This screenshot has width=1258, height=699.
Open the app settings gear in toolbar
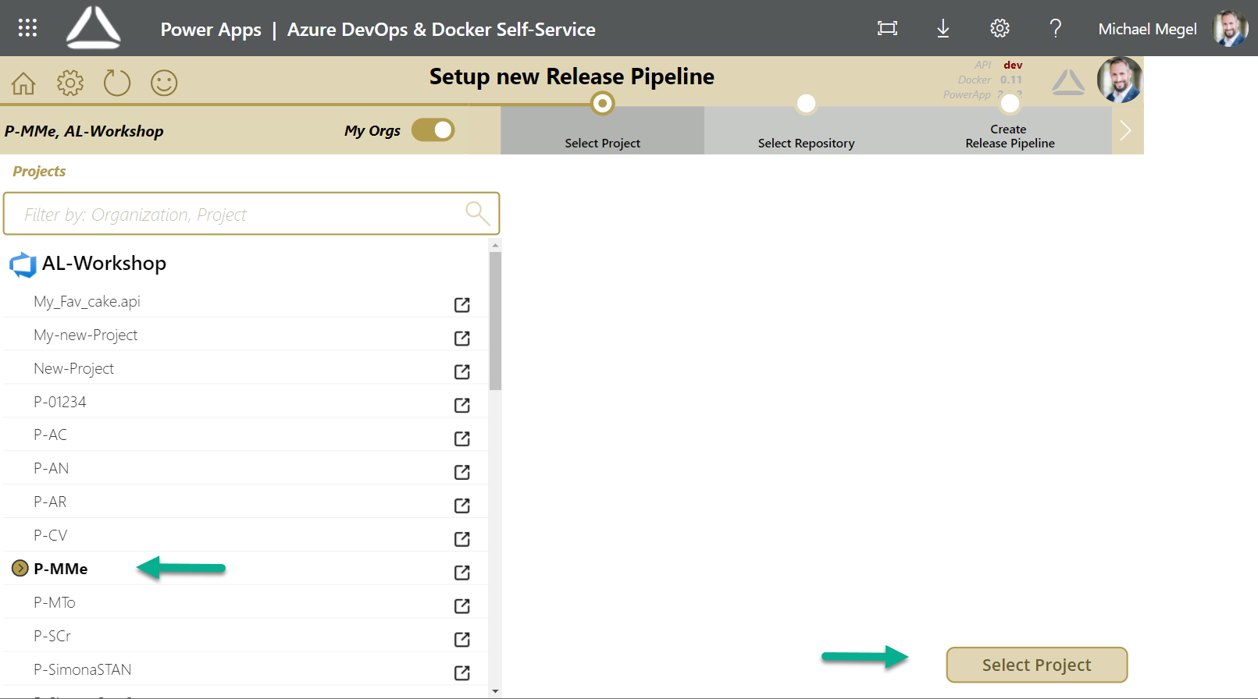coord(70,83)
